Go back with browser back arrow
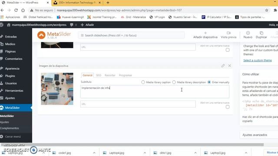Image resolution: width=278 pixels, height=156 pixels. click(2, 10)
